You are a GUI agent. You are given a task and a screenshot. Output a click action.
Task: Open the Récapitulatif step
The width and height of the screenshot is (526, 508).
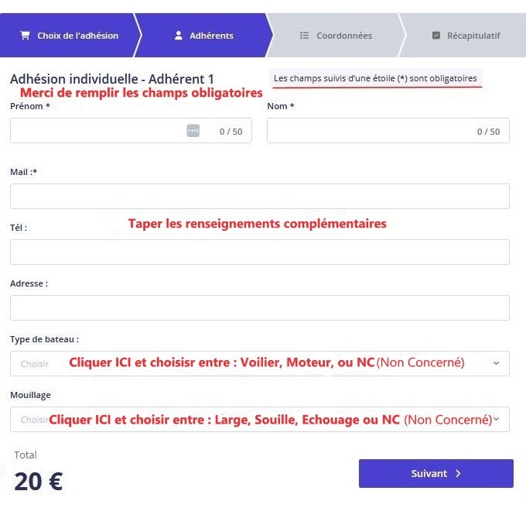point(473,36)
